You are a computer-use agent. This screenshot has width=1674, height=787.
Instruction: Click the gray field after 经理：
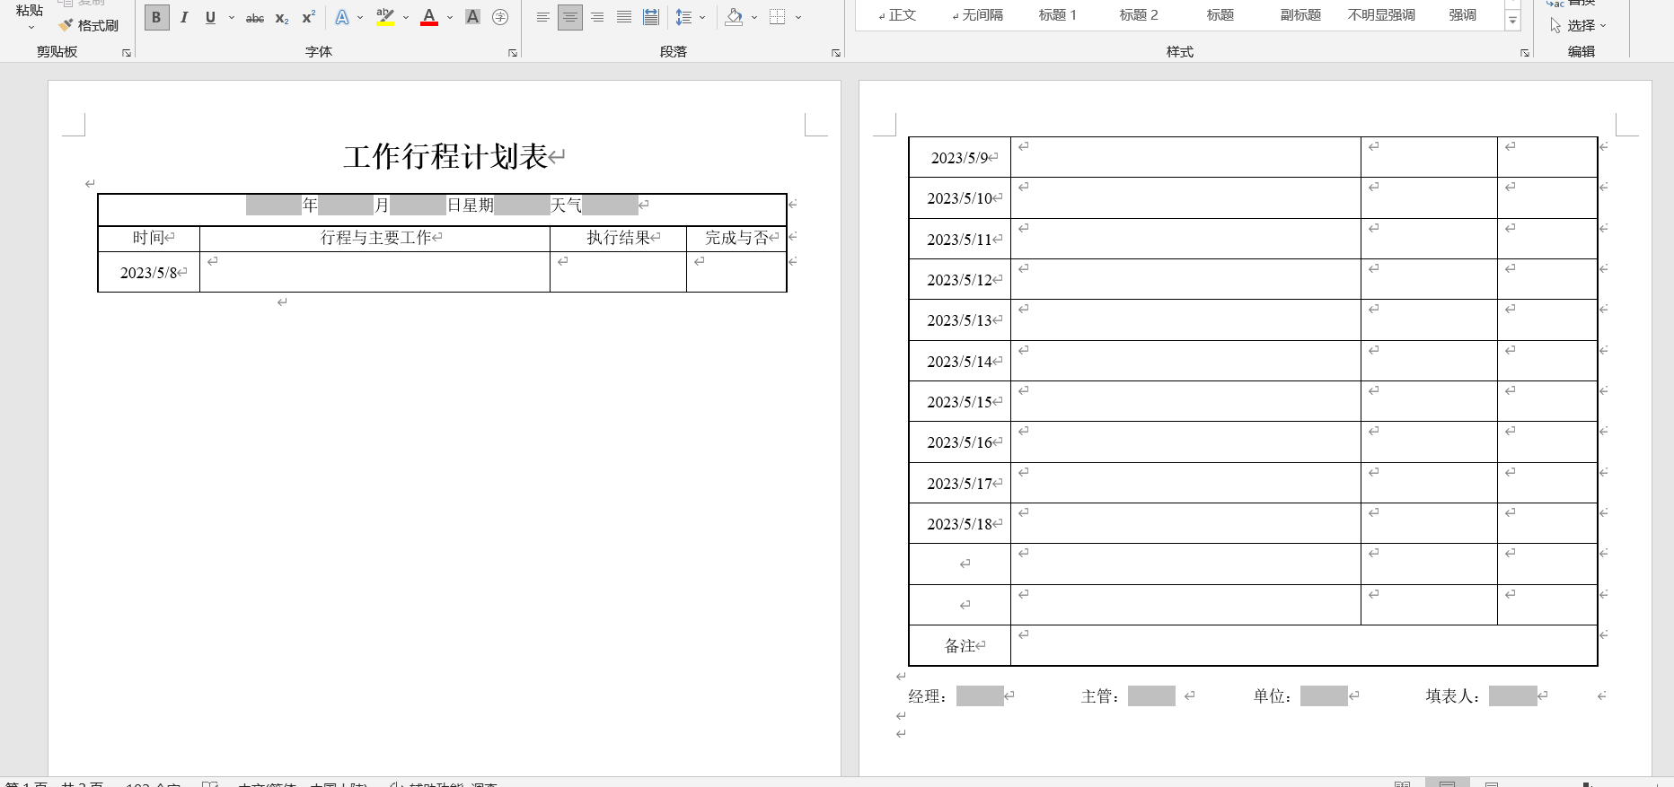click(980, 695)
